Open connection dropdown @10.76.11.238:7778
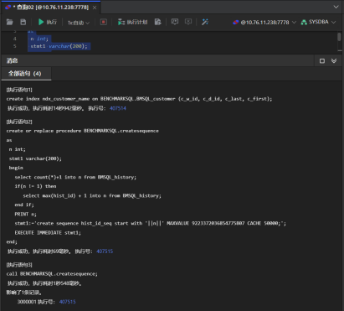 click(264, 23)
